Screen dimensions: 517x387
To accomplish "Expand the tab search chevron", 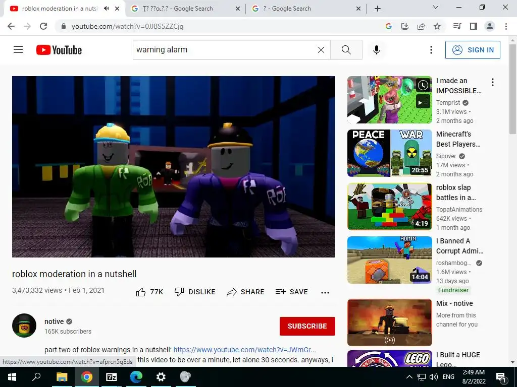I will click(x=435, y=7).
